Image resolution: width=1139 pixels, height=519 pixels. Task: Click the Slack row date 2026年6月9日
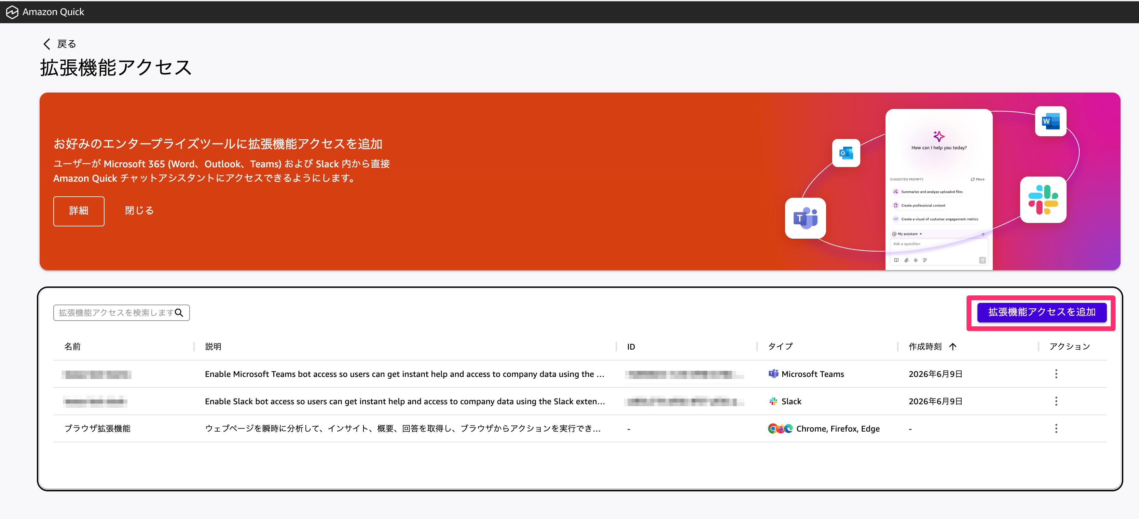[936, 402]
